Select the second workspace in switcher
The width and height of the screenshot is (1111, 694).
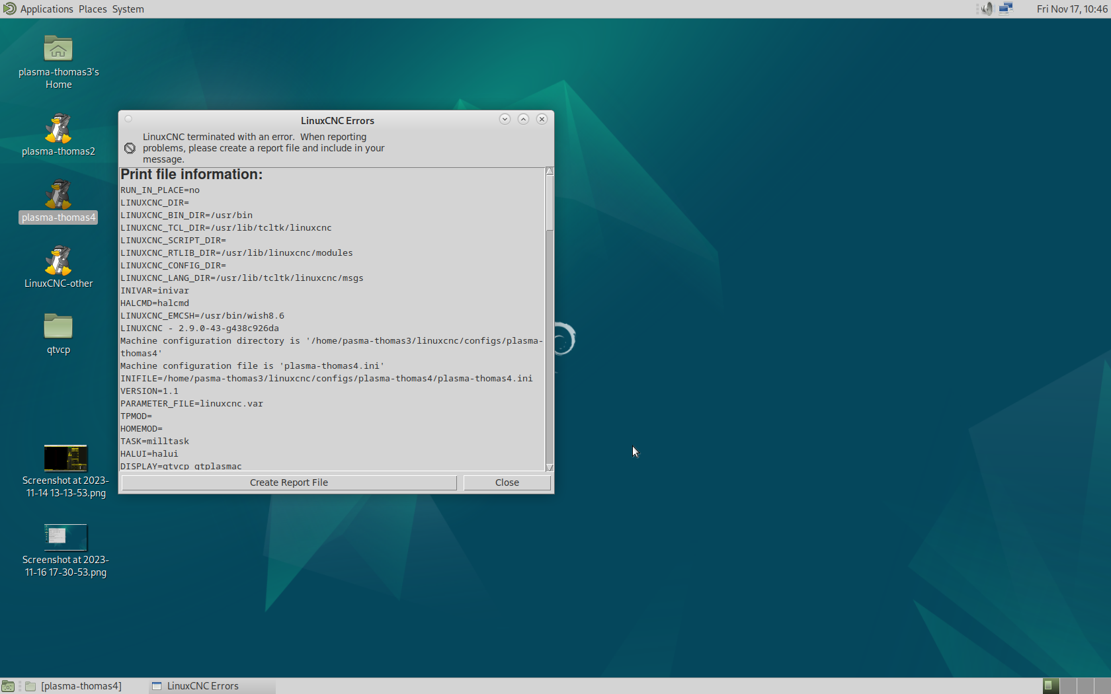[1068, 686]
